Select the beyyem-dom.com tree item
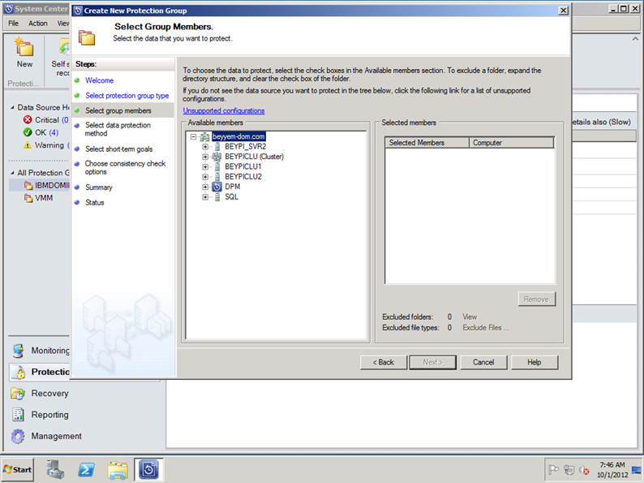644x483 pixels. point(238,137)
